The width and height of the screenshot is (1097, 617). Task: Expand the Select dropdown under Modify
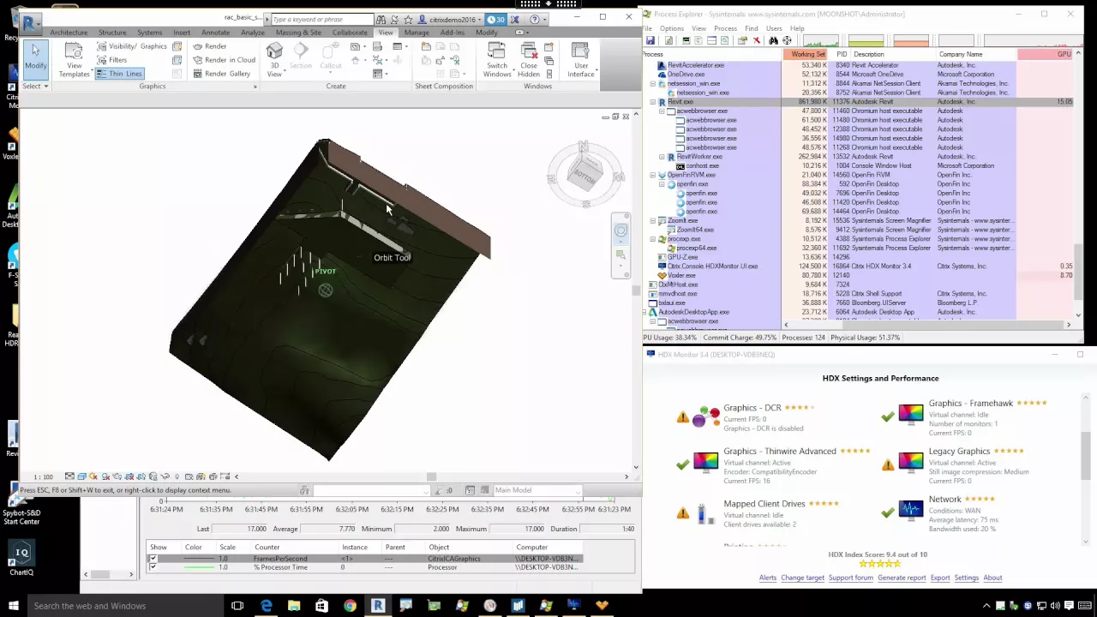[35, 86]
